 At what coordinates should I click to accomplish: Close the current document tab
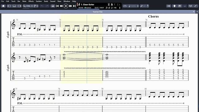click(x=194, y=12)
